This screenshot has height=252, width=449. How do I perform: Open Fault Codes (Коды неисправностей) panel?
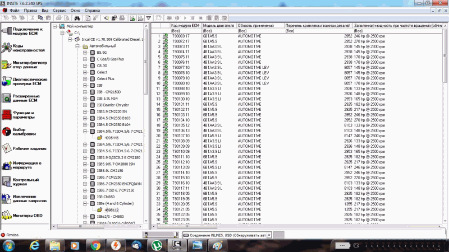click(24, 48)
